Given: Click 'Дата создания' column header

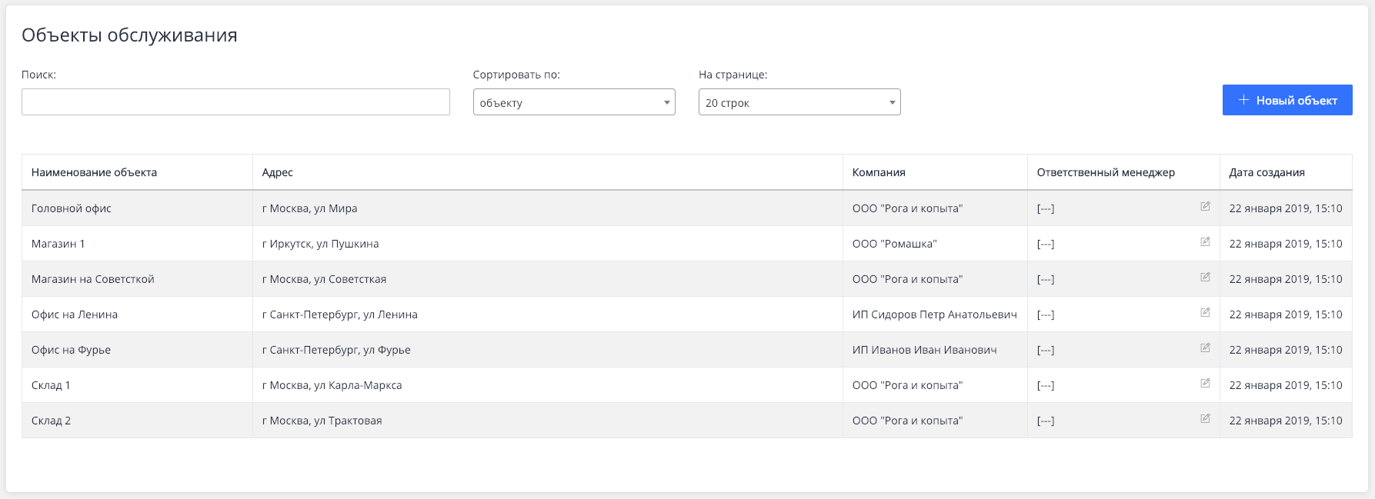Looking at the screenshot, I should point(1267,172).
